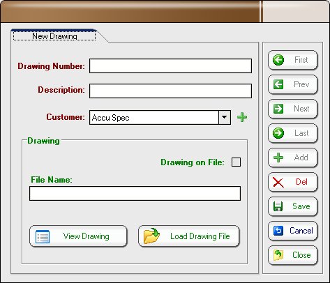
Task: Click the green plus icon on Add
Action: click(x=278, y=158)
